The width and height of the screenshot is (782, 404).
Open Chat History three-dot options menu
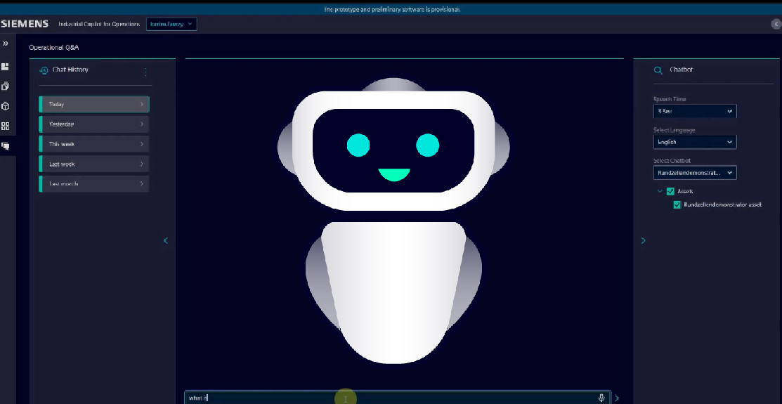(x=145, y=71)
